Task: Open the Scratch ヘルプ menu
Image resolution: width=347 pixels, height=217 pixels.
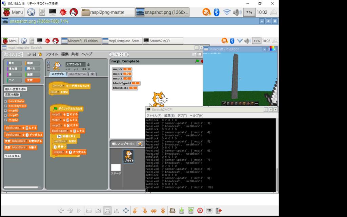Action: pos(87,54)
